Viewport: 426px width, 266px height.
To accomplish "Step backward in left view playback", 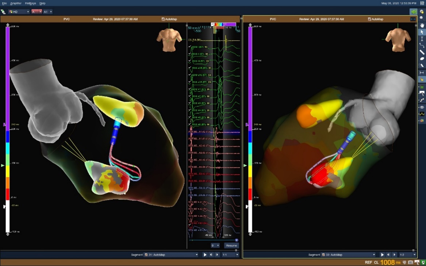I will [x=211, y=255].
